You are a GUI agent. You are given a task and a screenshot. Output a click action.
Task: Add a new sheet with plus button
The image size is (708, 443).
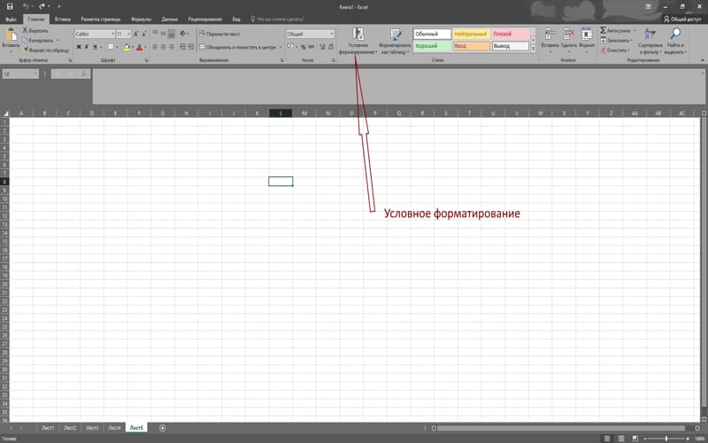(x=163, y=428)
